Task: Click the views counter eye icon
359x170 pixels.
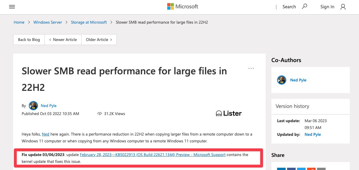Action: [x=100, y=114]
